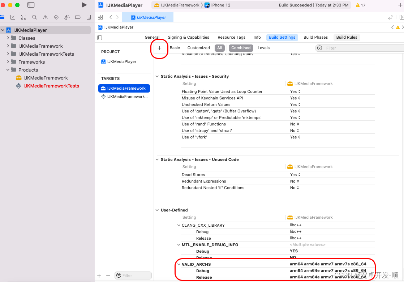
Task: Collapse Static Analysis - Unused Code section
Action: 157,159
